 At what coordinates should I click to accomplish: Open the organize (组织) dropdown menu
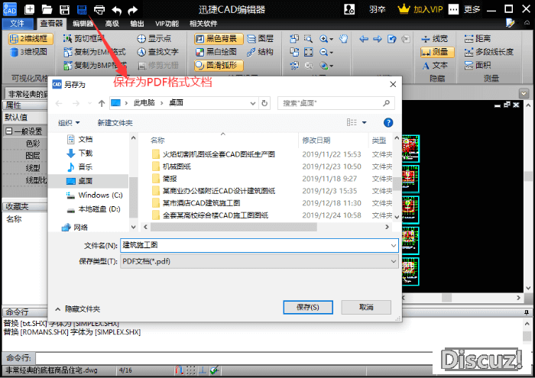tap(69, 122)
